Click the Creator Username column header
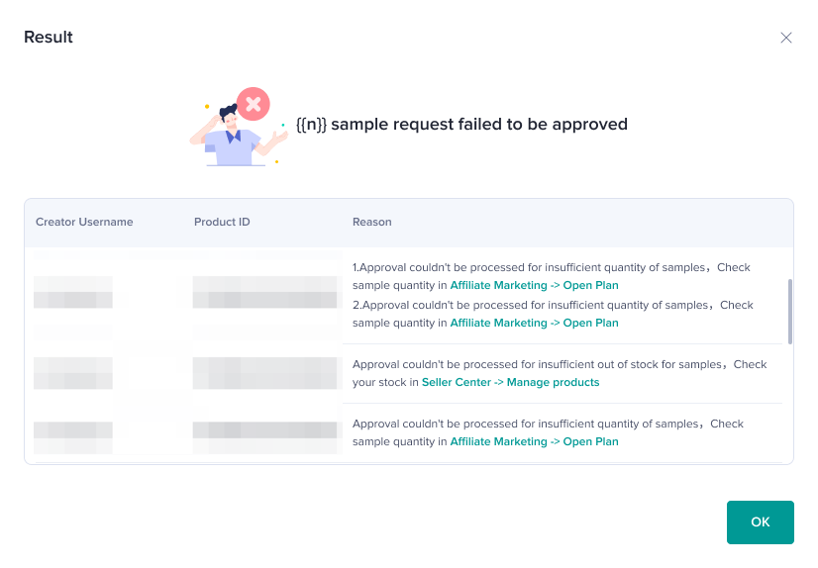Screen dimensions: 818x568 click(84, 223)
